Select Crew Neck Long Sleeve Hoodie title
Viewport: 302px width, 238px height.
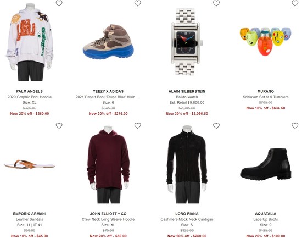tap(108, 219)
